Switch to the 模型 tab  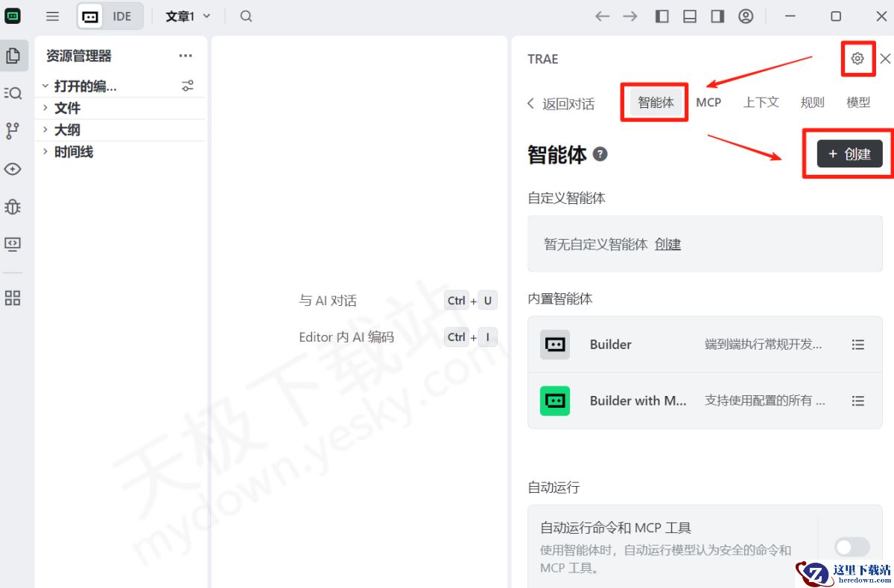tap(858, 103)
